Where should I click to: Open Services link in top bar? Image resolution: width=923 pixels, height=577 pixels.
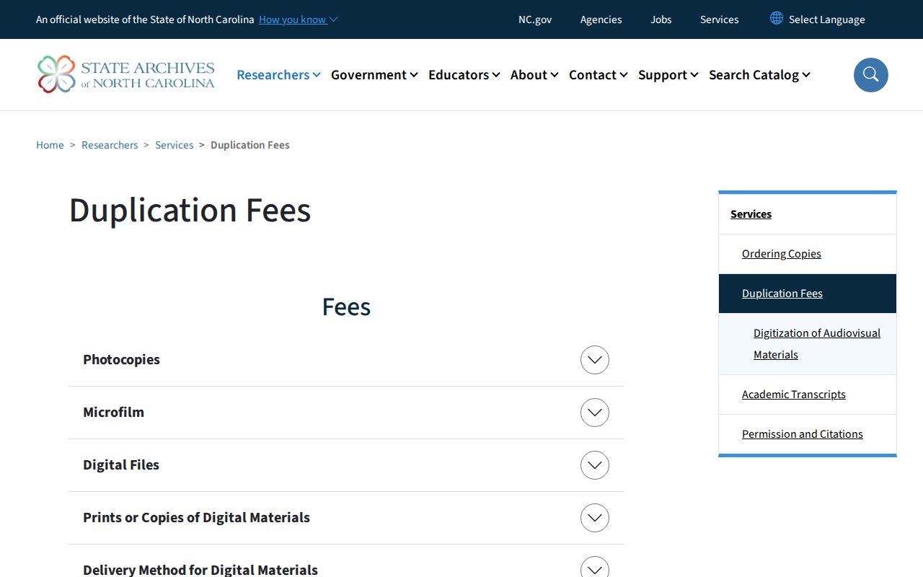(720, 19)
